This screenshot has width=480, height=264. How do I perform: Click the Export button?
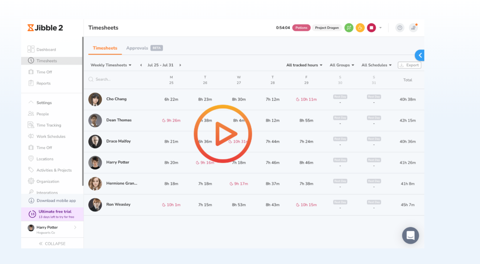click(x=409, y=65)
